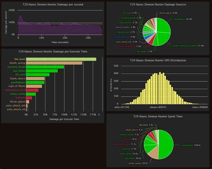Click the essence_break bar in the Execute Time chart

pyautogui.click(x=45, y=67)
